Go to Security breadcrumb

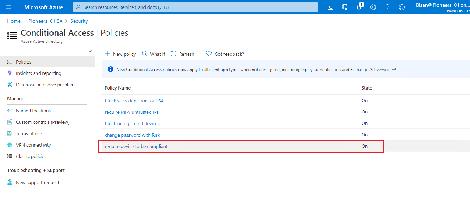point(79,21)
